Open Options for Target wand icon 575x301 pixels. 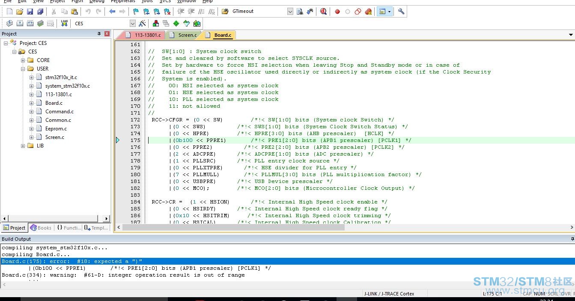pyautogui.click(x=142, y=24)
